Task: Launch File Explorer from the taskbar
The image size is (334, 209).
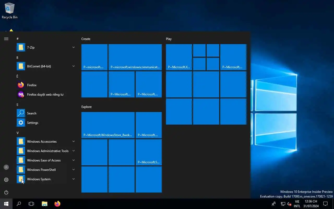Action: pos(45,204)
